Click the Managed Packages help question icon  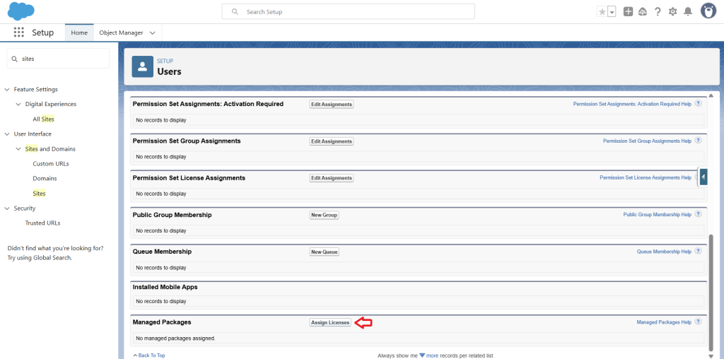pos(698,322)
